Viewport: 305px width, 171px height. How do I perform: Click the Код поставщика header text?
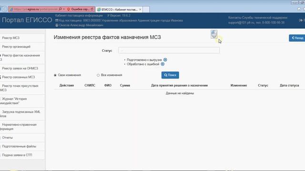point(121,20)
